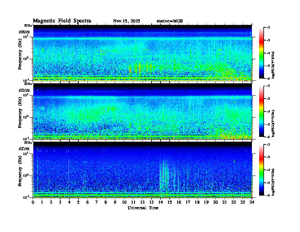Click the dD/dt spectrogram plot
300x232 pixels.
pos(142,111)
